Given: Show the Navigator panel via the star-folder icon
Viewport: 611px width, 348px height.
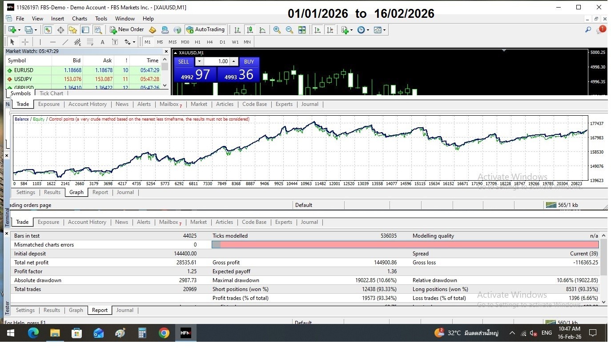Looking at the screenshot, I should [73, 30].
